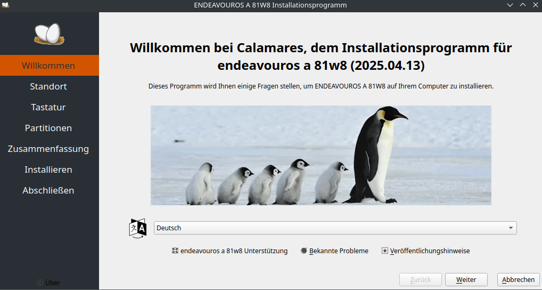542x290 pixels.
Task: Select the Willkommen step in sidebar
Action: [50, 66]
